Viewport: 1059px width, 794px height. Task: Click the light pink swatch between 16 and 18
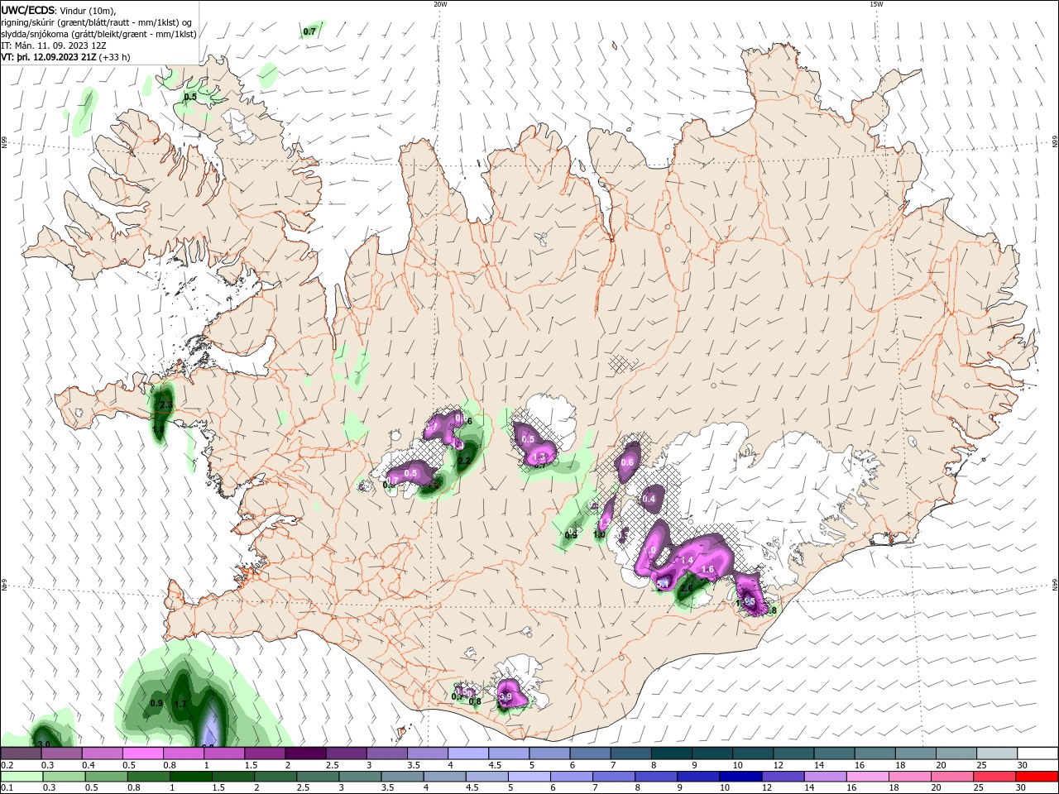pos(867,777)
